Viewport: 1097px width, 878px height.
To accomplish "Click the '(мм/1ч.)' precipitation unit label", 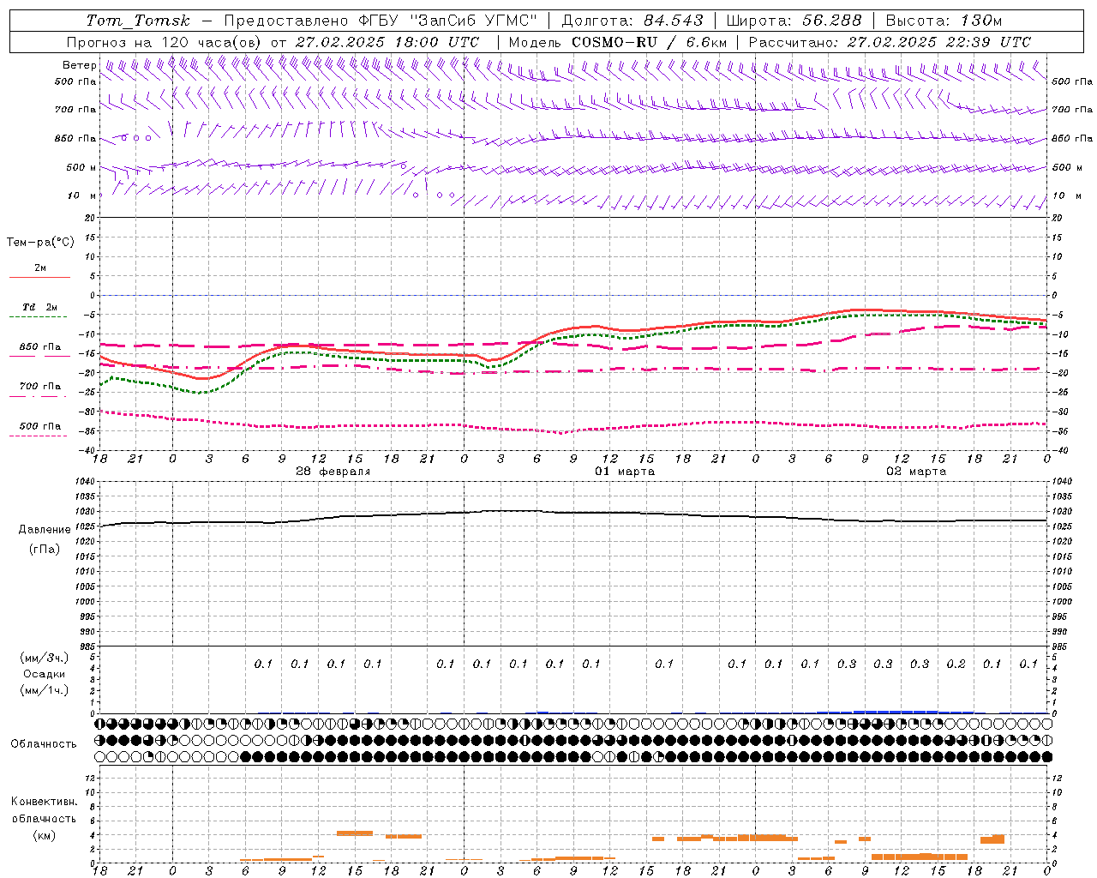I will click(x=45, y=691).
